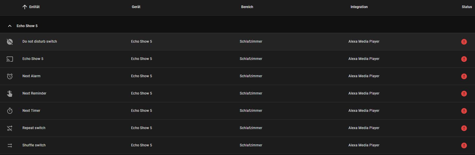Open the Next Reminder entity
The height and width of the screenshot is (155, 475).
coord(34,93)
